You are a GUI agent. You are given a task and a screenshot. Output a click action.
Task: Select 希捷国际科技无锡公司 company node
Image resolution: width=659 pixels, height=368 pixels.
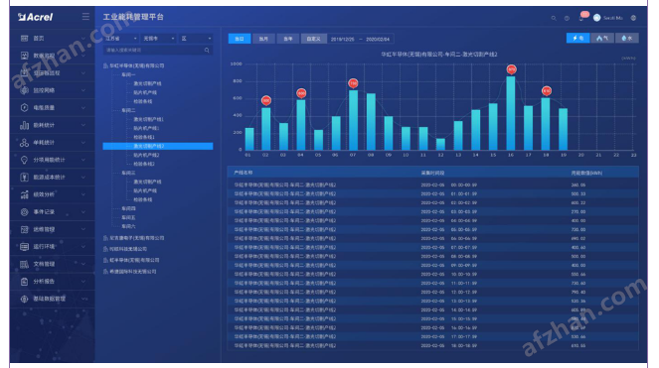pyautogui.click(x=133, y=272)
